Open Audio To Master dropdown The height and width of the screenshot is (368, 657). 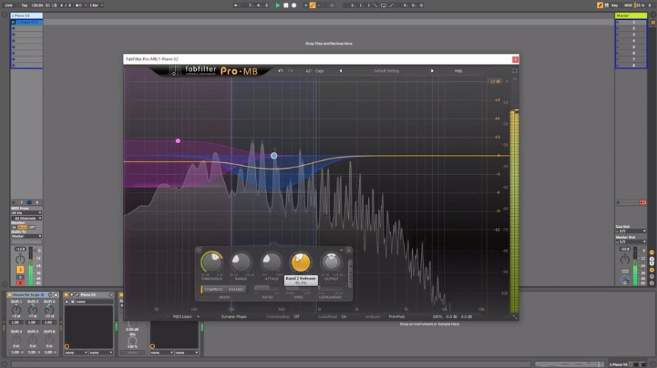(x=27, y=237)
